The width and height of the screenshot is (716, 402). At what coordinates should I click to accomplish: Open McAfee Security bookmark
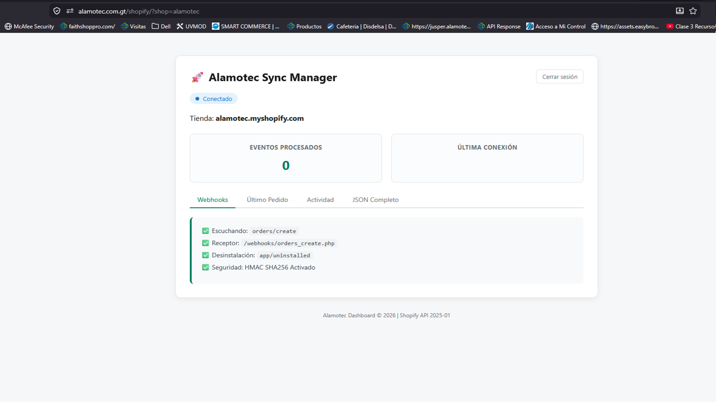29,26
